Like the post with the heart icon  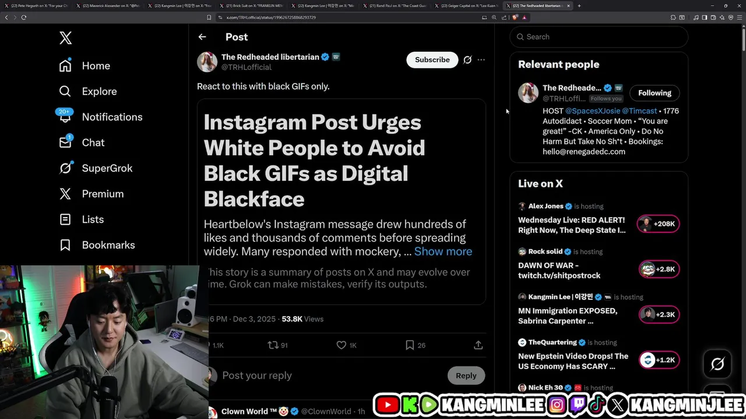pos(346,345)
